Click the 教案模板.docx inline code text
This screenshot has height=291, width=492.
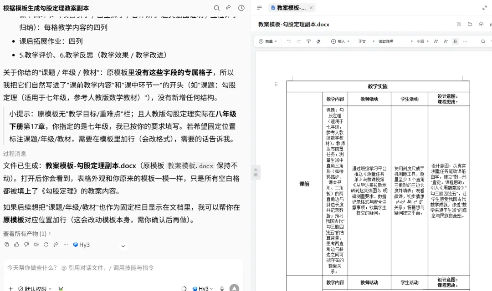[190, 166]
